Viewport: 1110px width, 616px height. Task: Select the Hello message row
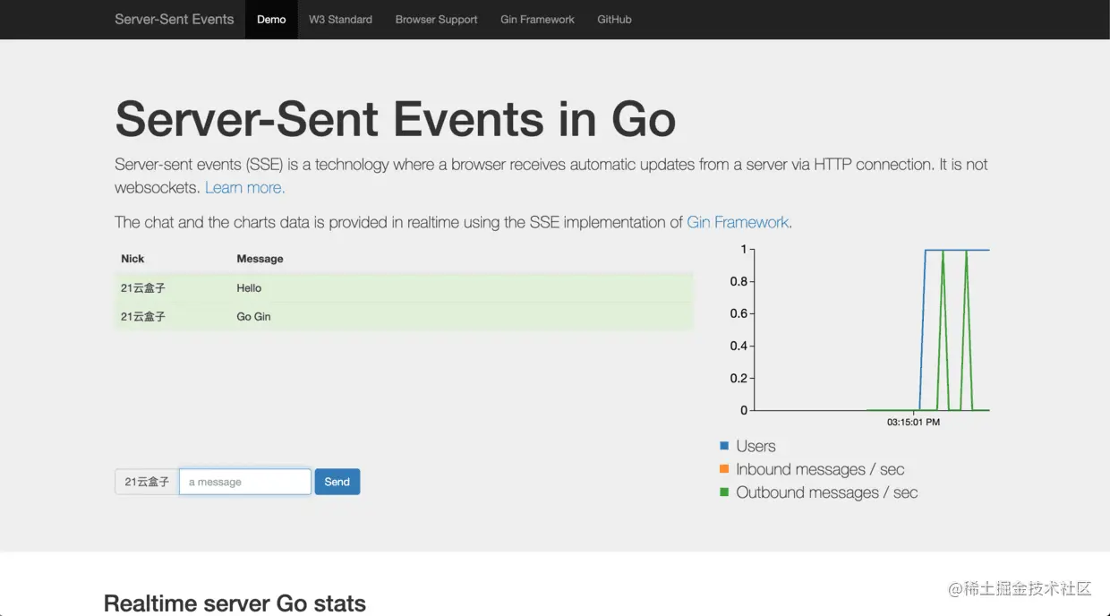(404, 288)
